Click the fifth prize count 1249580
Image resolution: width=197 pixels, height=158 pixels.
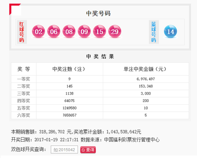(x=69, y=108)
